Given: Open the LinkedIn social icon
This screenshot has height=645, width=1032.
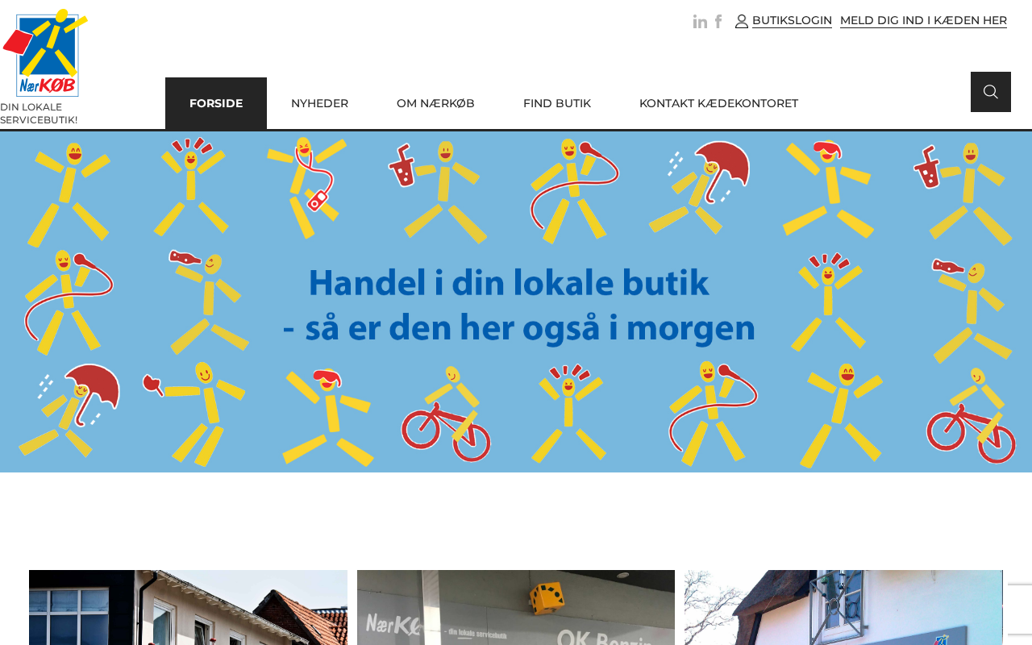Looking at the screenshot, I should tap(700, 22).
